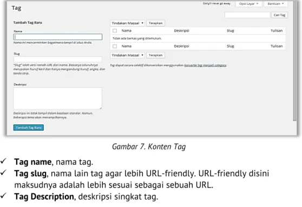
Task: Click the Deskripsi text area
Action: click(x=58, y=98)
